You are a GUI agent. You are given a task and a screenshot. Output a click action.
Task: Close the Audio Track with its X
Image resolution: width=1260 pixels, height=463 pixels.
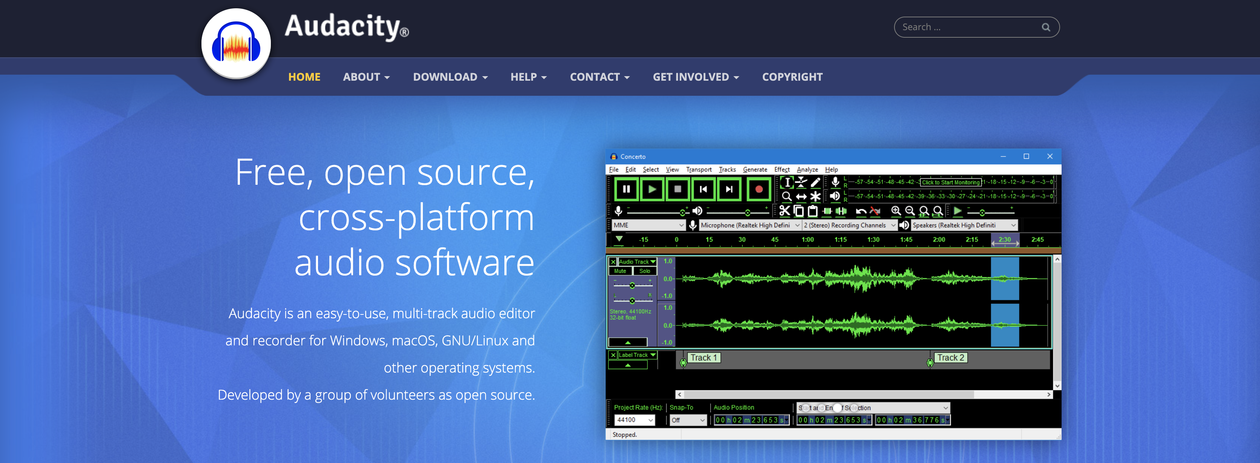coord(613,262)
